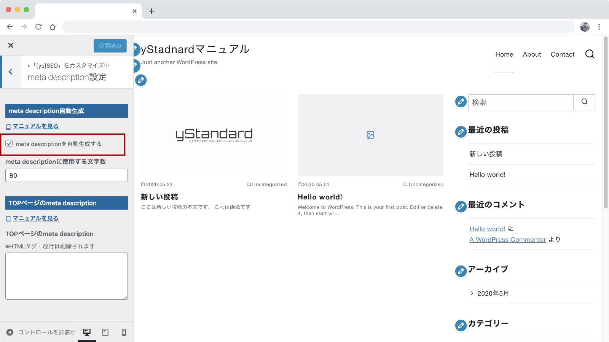Image resolution: width=609 pixels, height=342 pixels.
Task: Open 2020年5月 archive entry
Action: click(493, 293)
